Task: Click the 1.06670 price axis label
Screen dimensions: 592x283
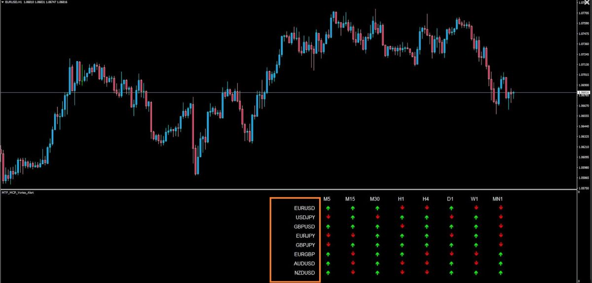Action: (x=584, y=106)
